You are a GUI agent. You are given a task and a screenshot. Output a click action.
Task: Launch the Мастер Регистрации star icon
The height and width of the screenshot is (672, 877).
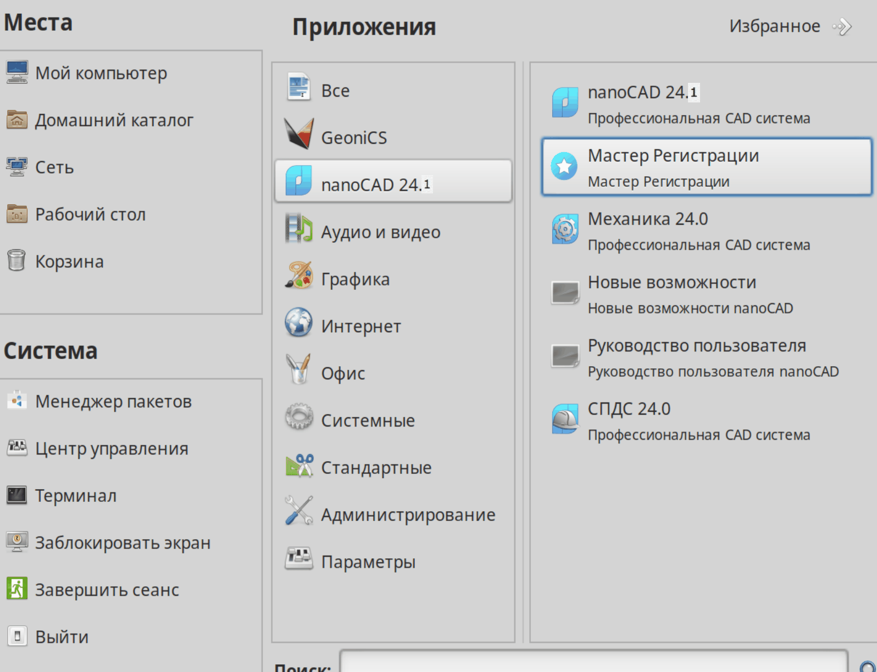click(x=565, y=166)
